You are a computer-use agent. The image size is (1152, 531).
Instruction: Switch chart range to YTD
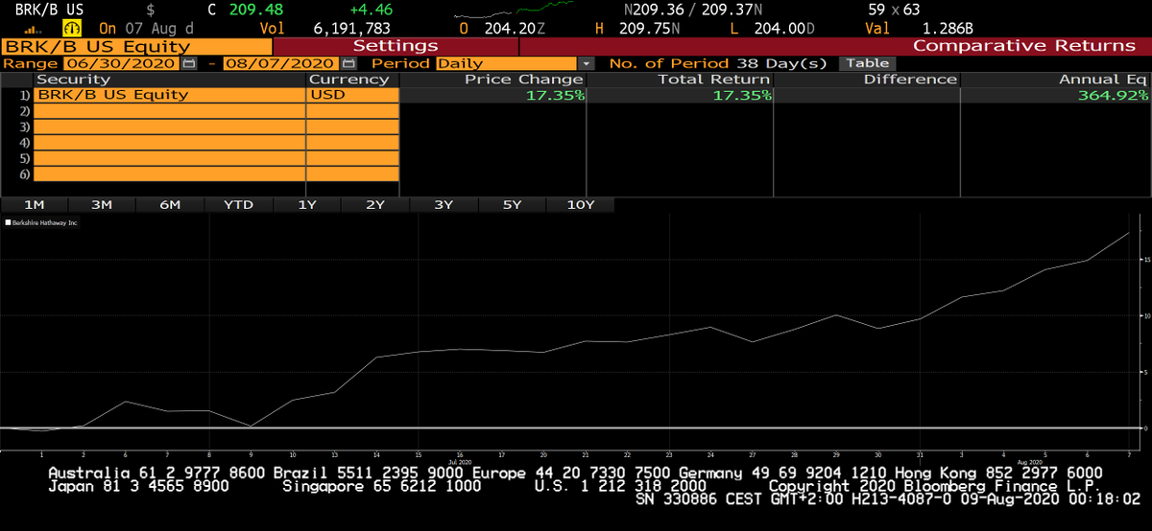tap(238, 204)
